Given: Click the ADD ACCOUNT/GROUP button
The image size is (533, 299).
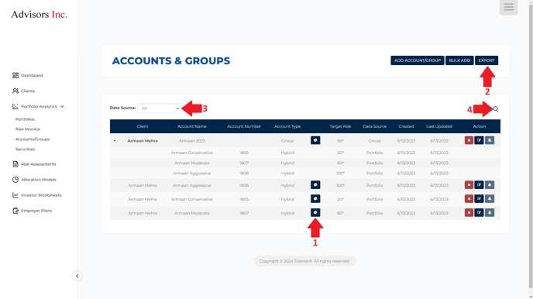Looking at the screenshot, I should 418,60.
